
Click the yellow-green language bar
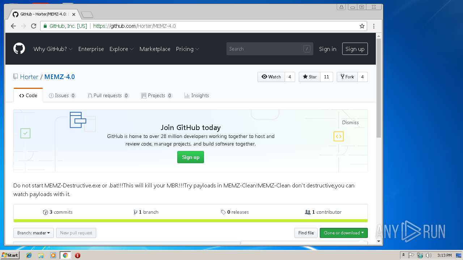pos(191,221)
